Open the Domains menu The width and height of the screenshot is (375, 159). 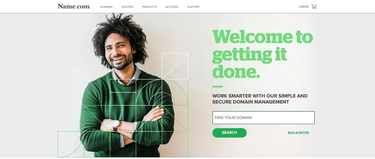106,7
